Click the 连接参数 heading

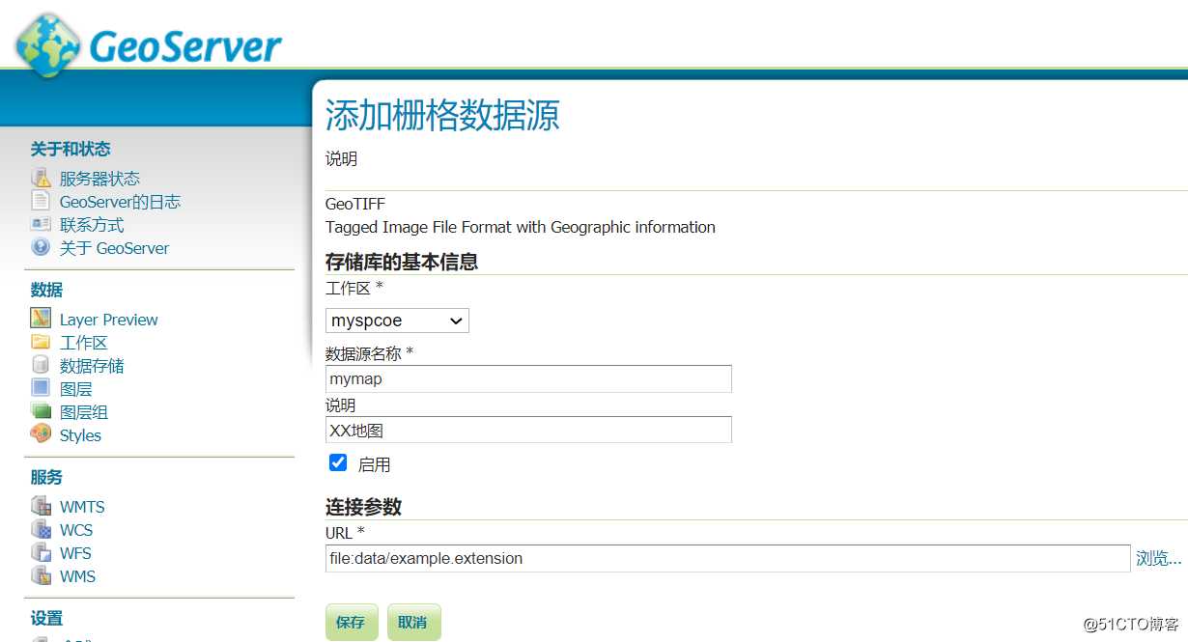pyautogui.click(x=363, y=507)
